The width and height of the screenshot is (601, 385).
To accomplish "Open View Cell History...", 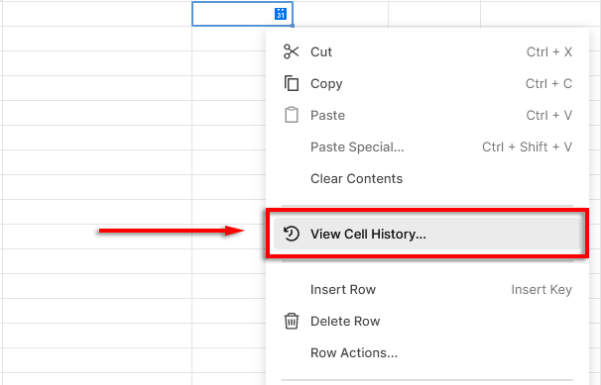I will [x=427, y=234].
